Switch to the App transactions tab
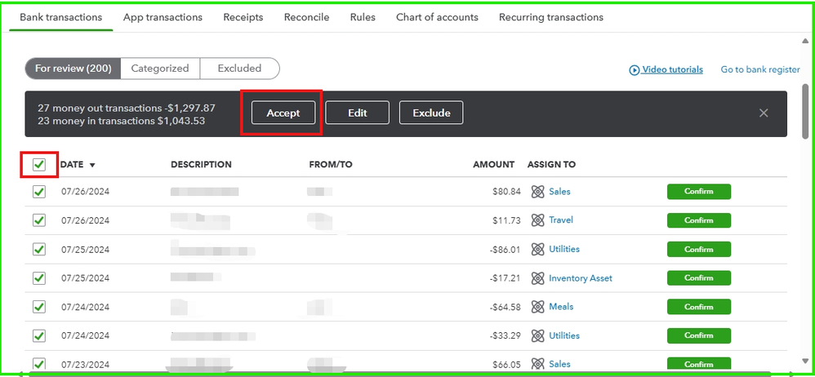Image resolution: width=815 pixels, height=377 pixels. 163,17
